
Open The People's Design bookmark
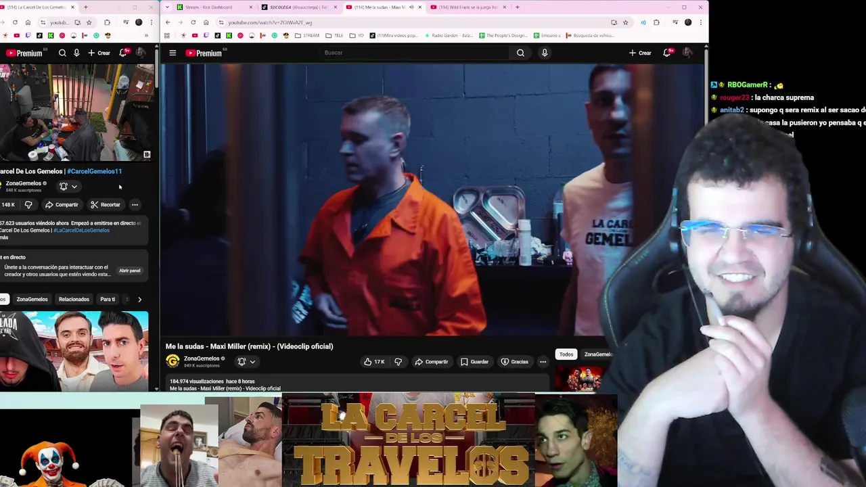point(503,35)
